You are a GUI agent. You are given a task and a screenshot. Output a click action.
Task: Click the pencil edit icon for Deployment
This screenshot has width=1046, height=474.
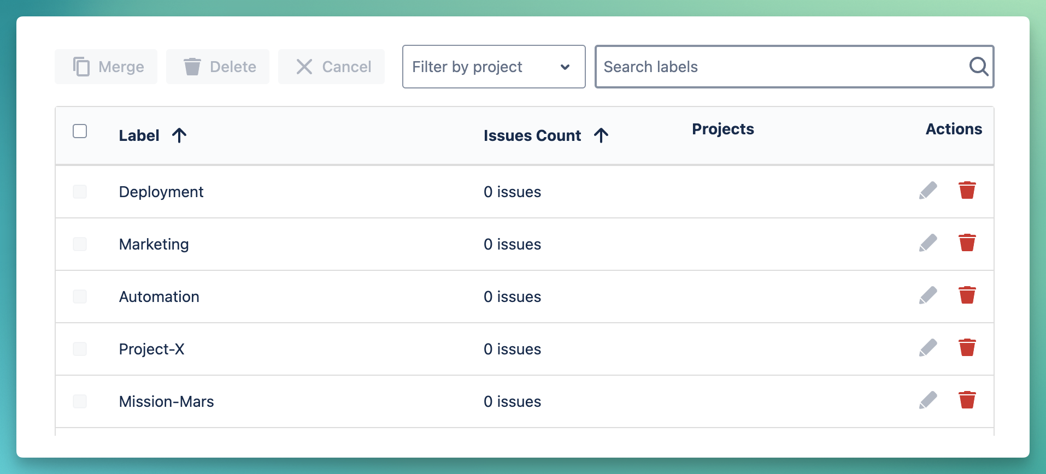tap(927, 191)
